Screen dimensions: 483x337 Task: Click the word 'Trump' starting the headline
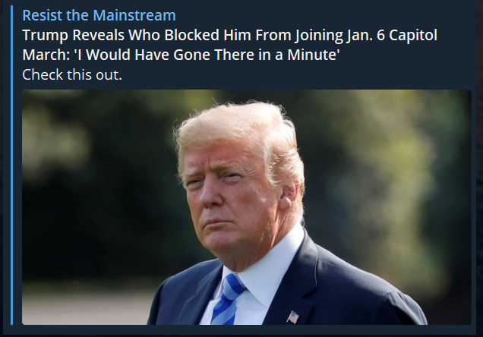(x=45, y=35)
